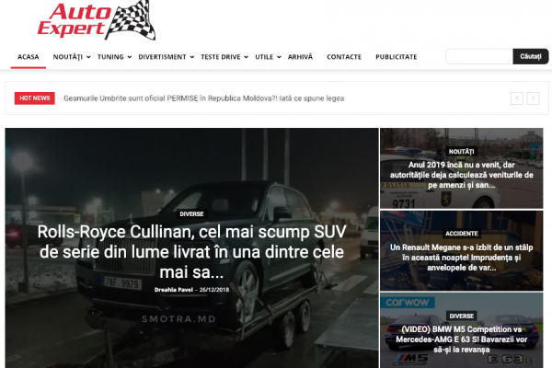
Task: Open the Renault Megane accident article
Action: (x=461, y=259)
